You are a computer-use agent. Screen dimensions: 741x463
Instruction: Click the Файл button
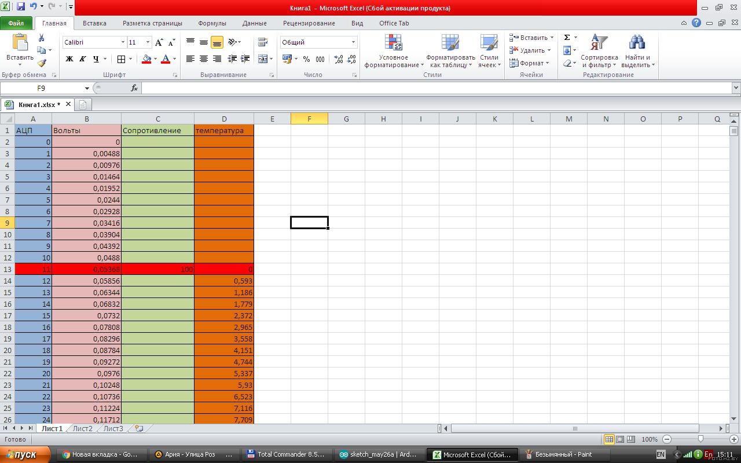[16, 23]
